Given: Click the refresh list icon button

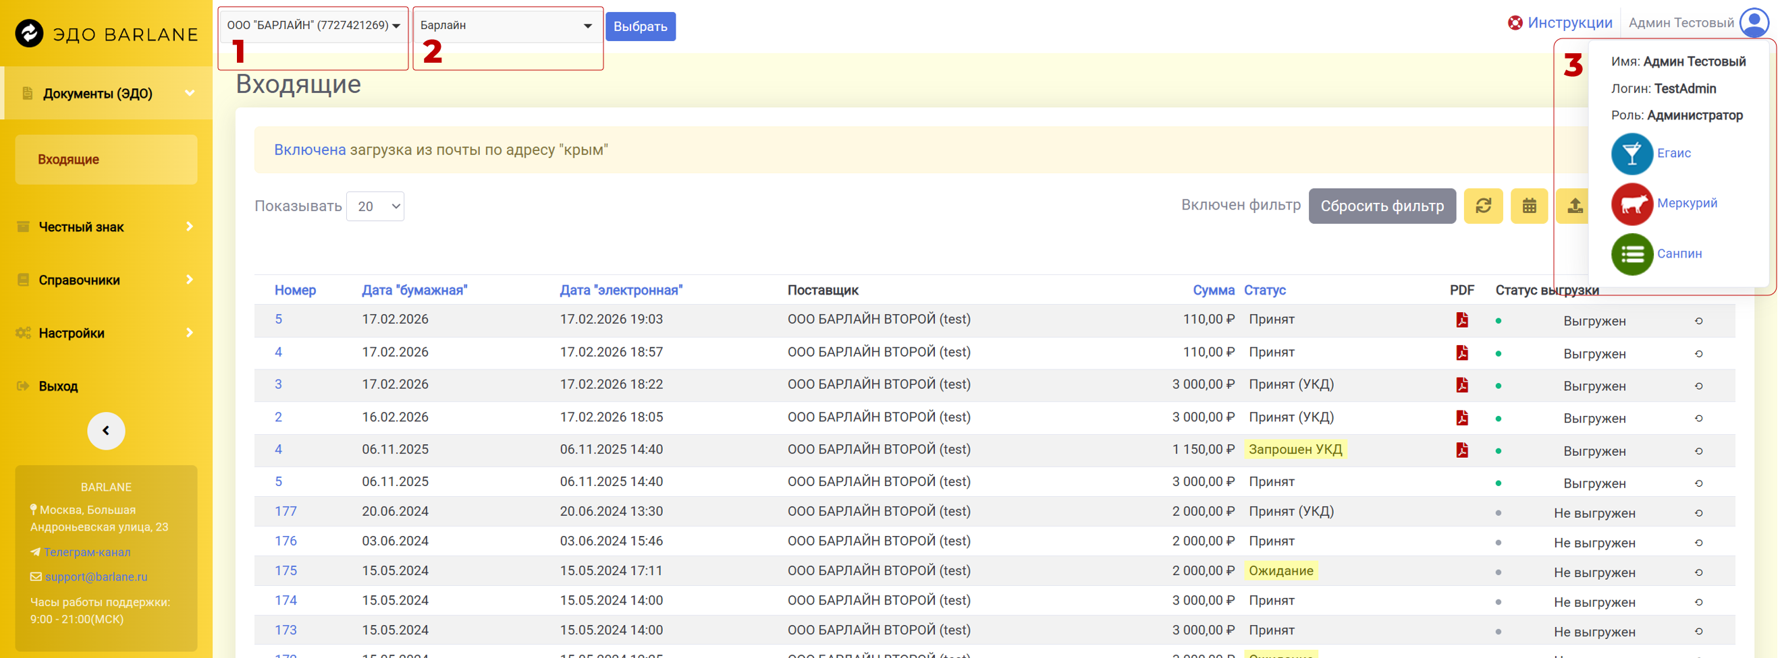Looking at the screenshot, I should [1483, 206].
